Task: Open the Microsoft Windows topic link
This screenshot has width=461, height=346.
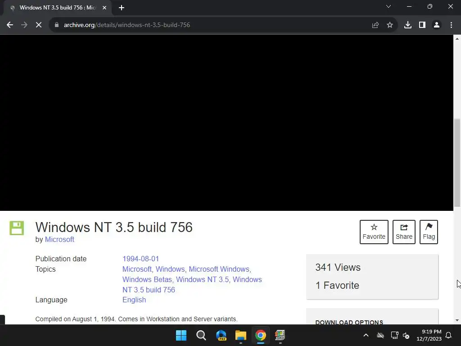Action: [219, 269]
